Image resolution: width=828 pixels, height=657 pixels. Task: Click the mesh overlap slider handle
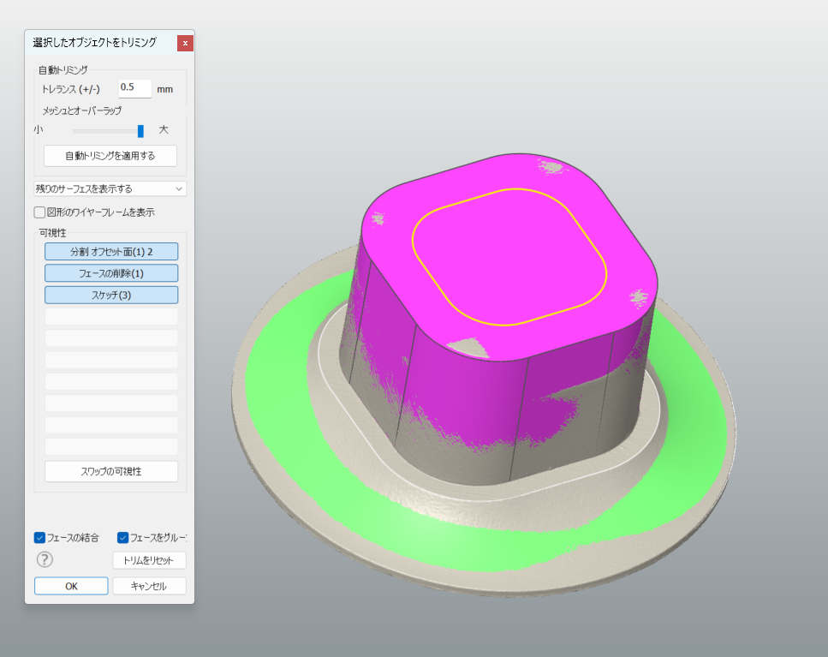point(140,131)
